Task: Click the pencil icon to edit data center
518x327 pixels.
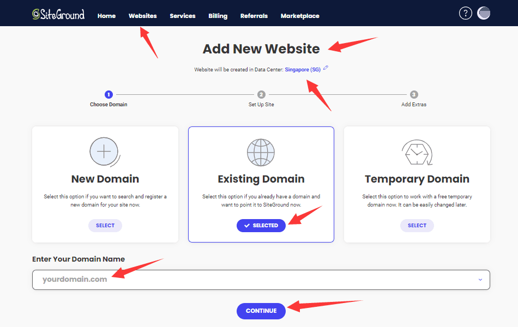Action: 326,68
